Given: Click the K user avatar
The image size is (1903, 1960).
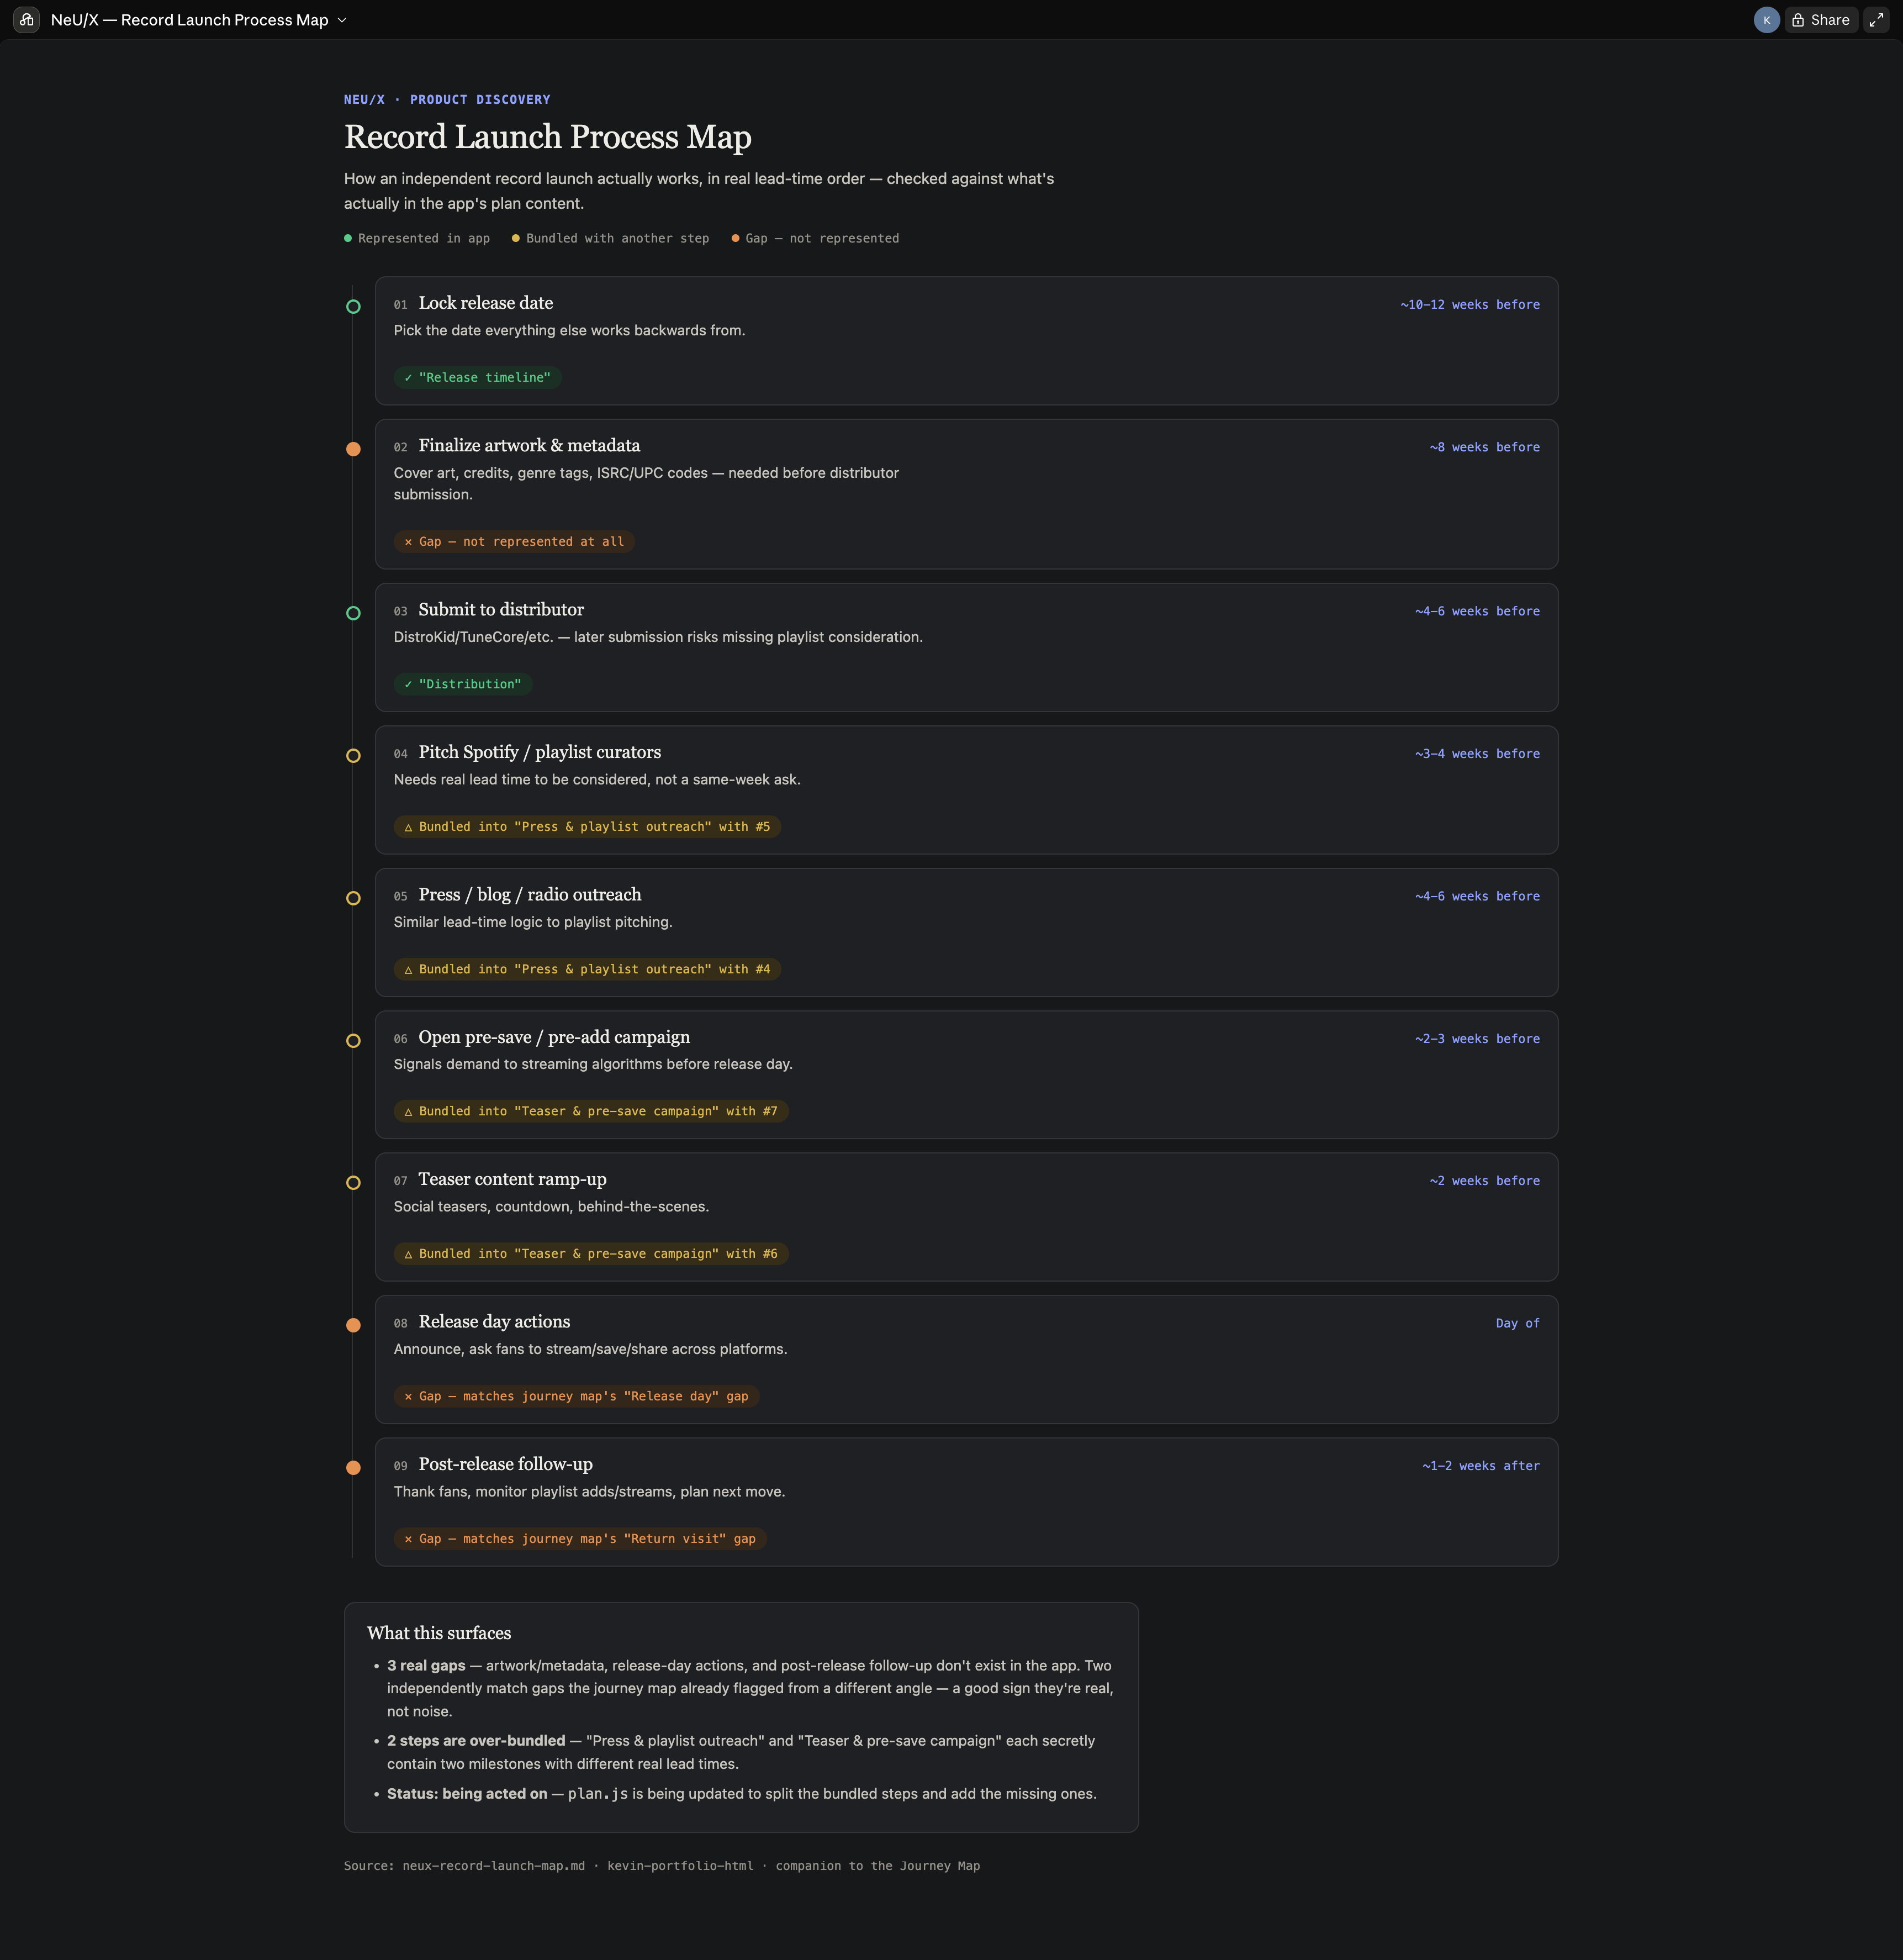Looking at the screenshot, I should tap(1766, 20).
